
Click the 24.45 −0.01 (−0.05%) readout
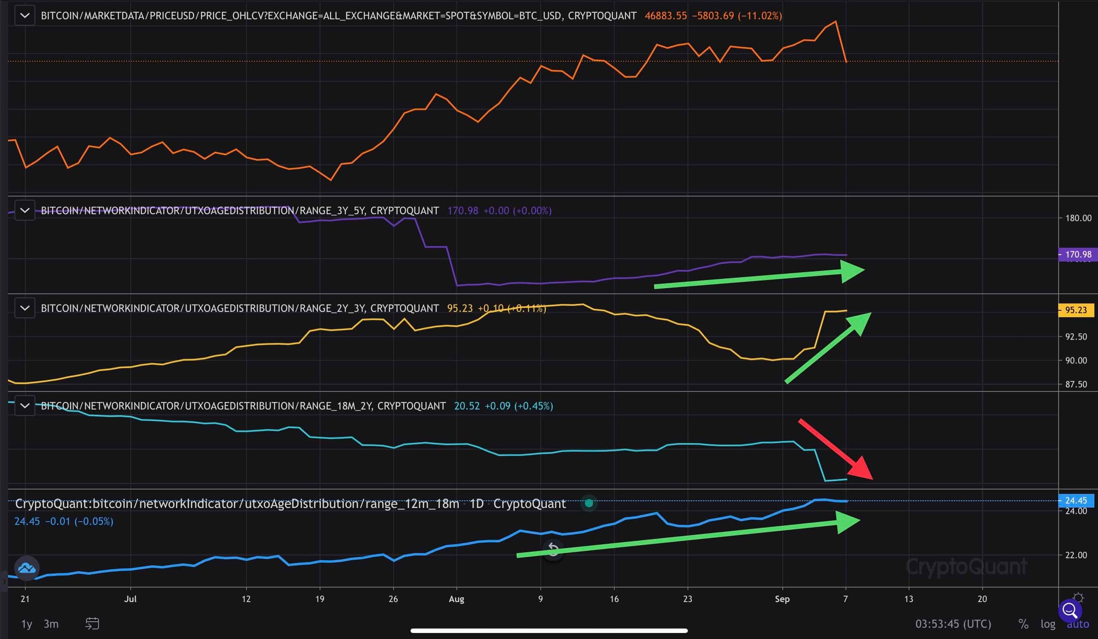pyautogui.click(x=63, y=521)
